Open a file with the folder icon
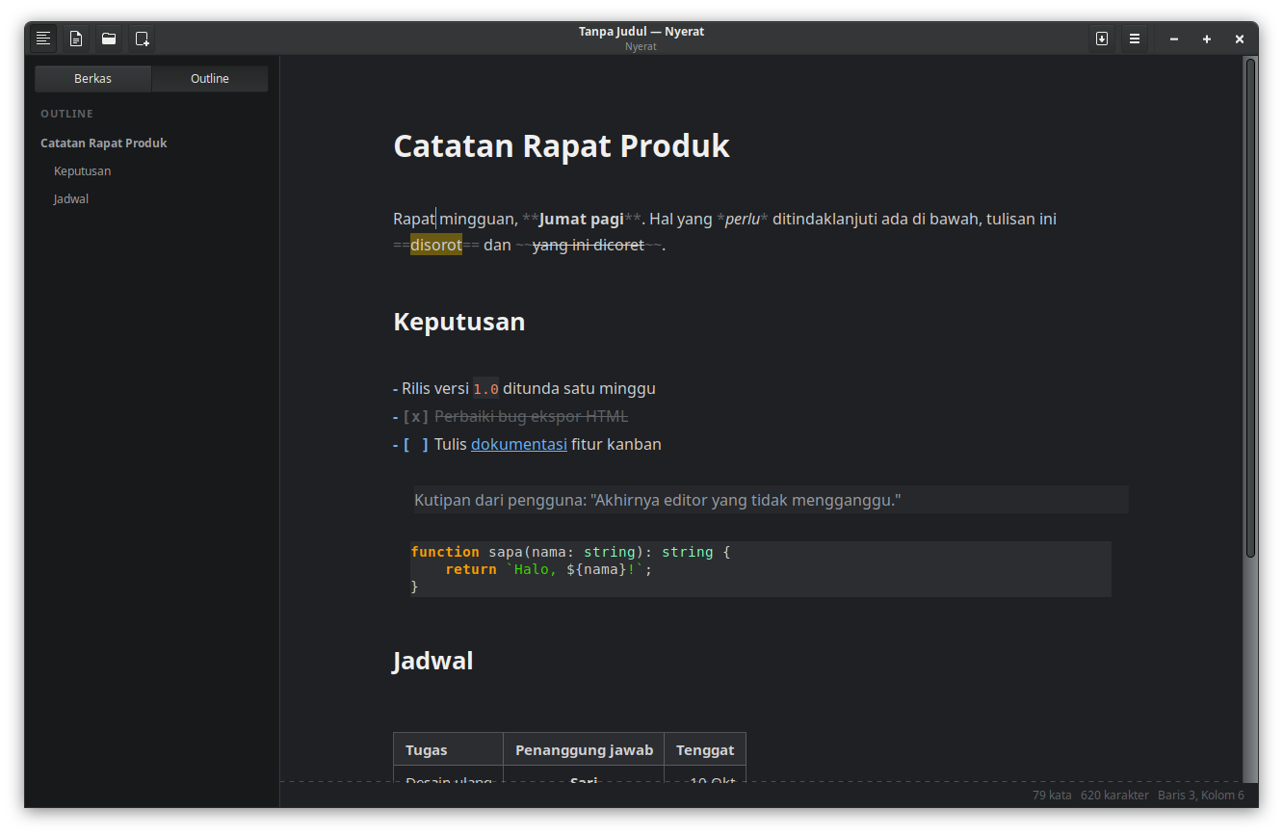The image size is (1283, 835). [109, 39]
